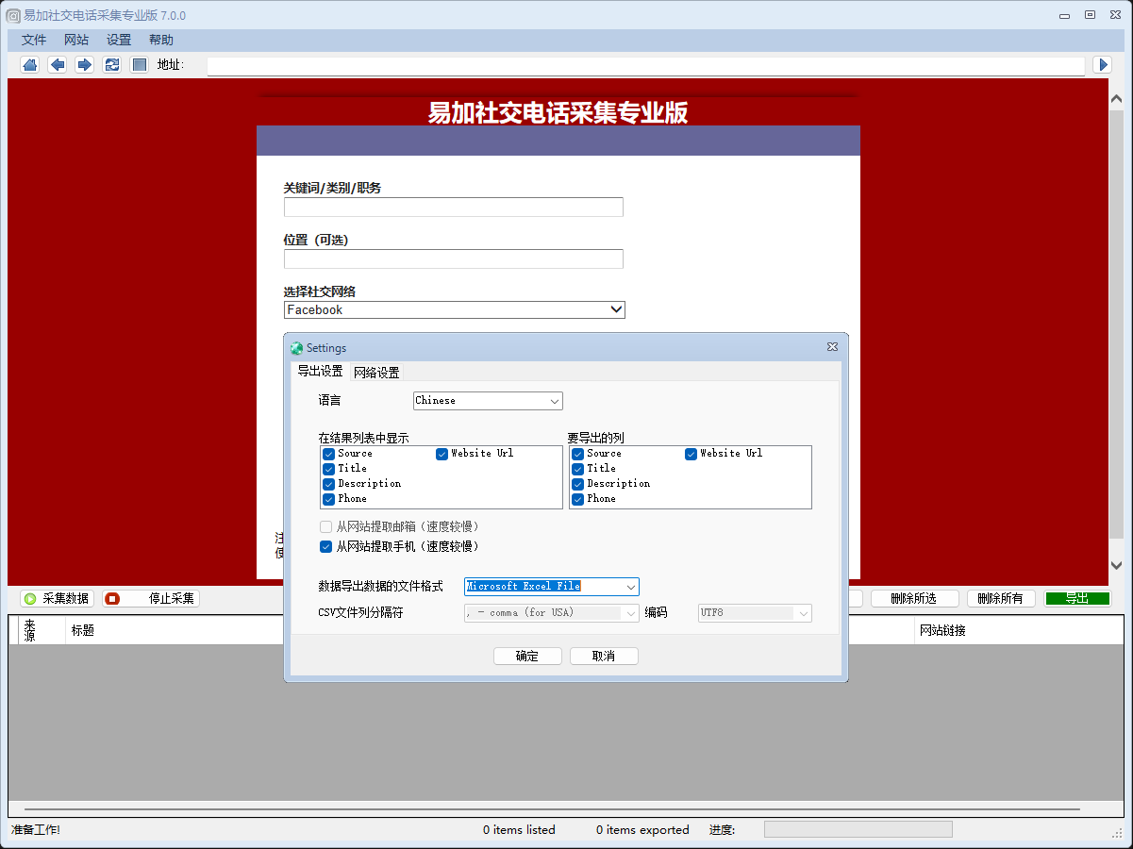Toggle Website Url in results list display
1133x849 pixels.
click(x=442, y=454)
